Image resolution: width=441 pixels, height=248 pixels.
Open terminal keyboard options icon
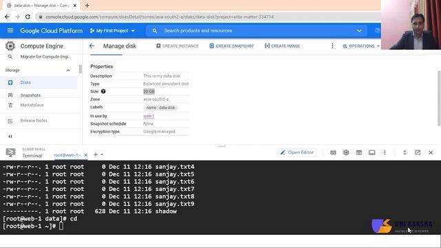click(x=333, y=152)
